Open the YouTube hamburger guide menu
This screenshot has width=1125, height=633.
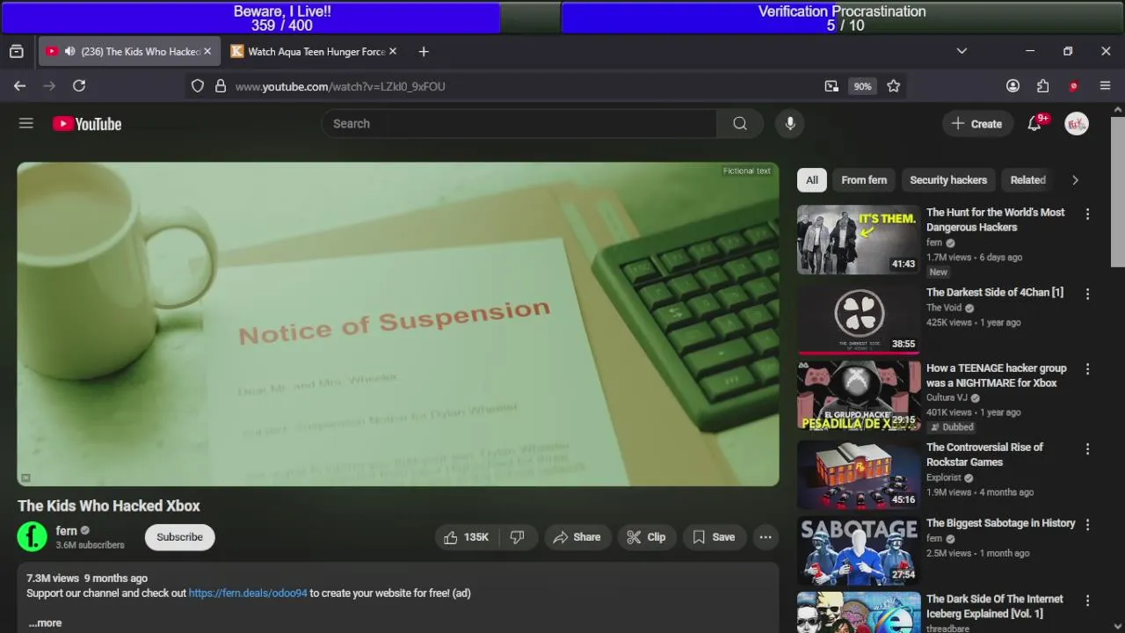[x=26, y=124]
